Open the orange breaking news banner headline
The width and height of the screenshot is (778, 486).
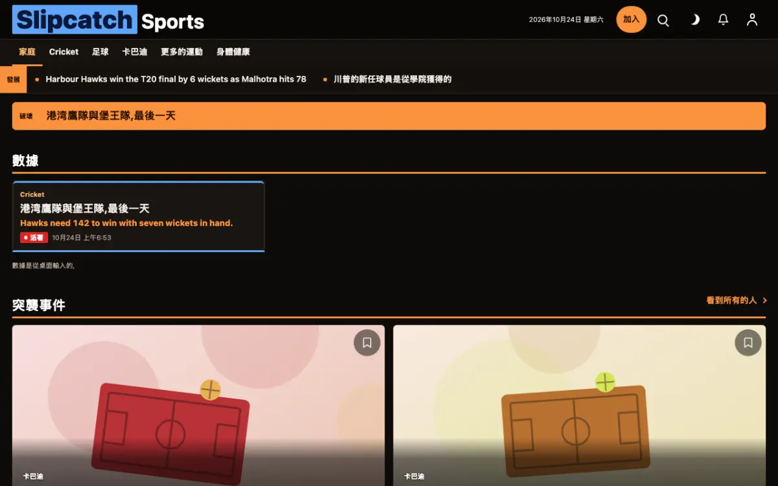[111, 116]
